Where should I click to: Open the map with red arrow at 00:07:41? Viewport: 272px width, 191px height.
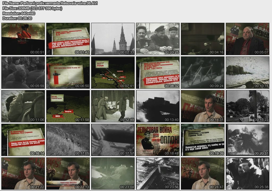pos(113,73)
